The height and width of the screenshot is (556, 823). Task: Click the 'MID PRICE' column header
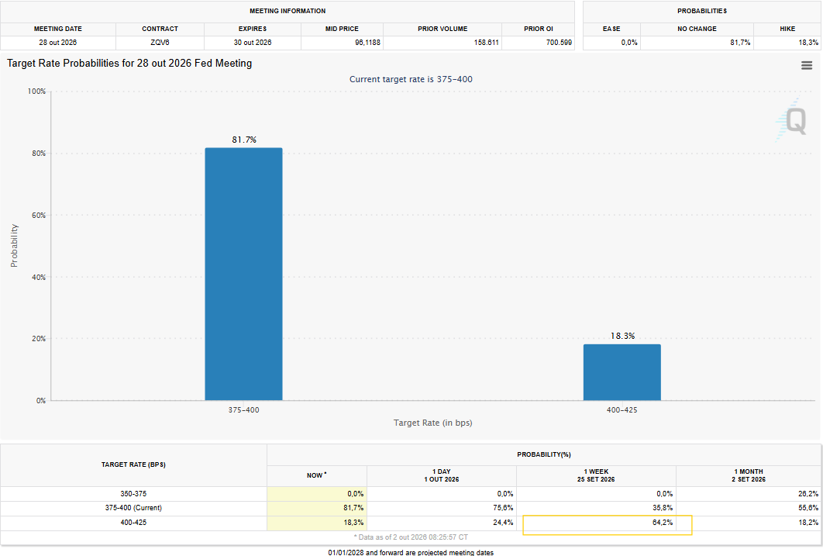(x=342, y=29)
